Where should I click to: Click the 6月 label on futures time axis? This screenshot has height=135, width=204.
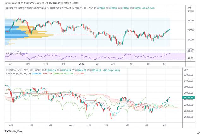click(165, 64)
